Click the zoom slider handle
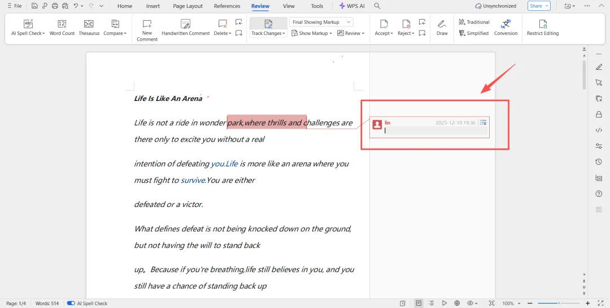610x308 pixels. tap(559, 303)
